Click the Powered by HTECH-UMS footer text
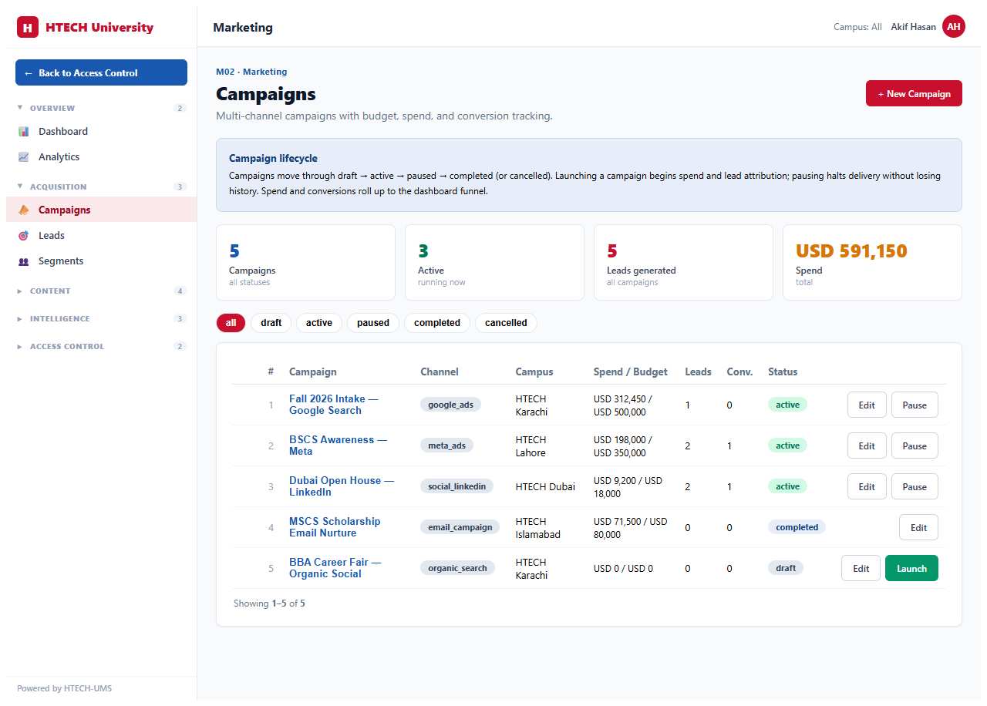Screen dimensions: 987x706 point(64,688)
